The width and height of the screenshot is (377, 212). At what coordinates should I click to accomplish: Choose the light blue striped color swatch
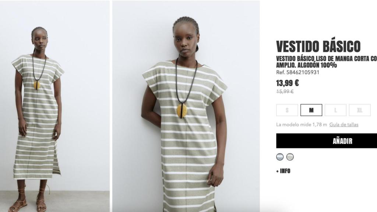pos(280,157)
